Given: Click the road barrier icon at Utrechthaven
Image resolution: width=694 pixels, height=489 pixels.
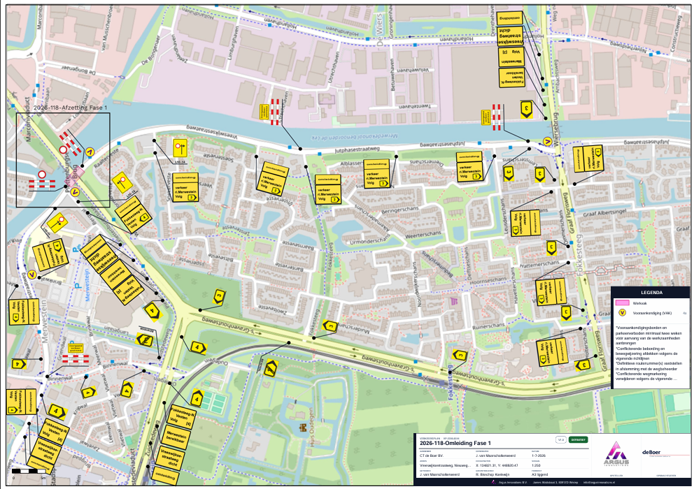Looking at the screenshot, I should [275, 112].
